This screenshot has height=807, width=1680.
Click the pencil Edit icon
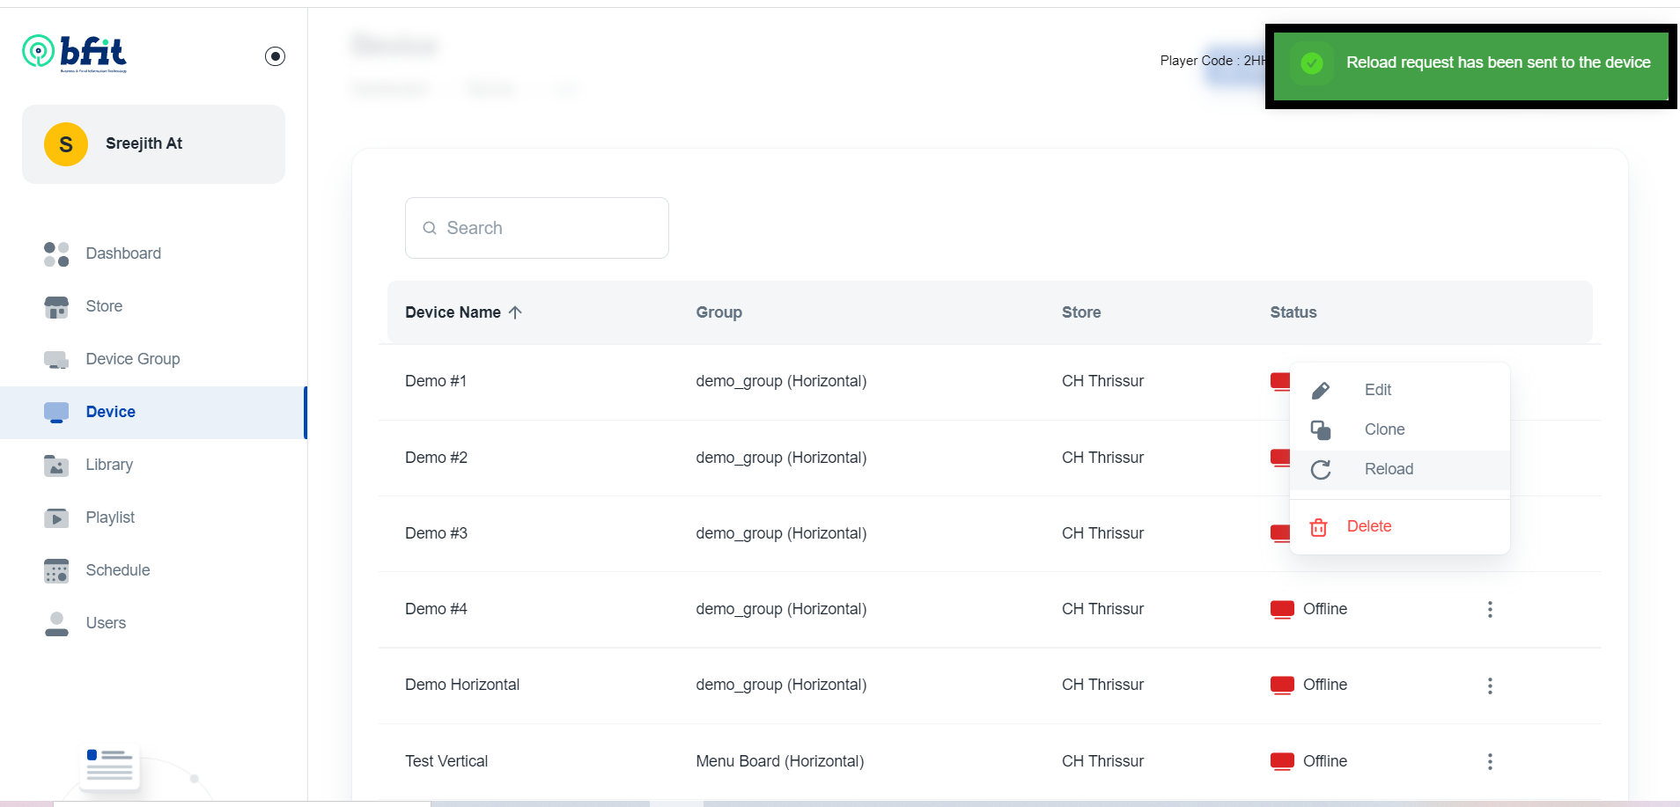(1321, 391)
